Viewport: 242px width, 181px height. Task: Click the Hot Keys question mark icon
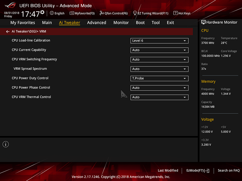pos(175,13)
